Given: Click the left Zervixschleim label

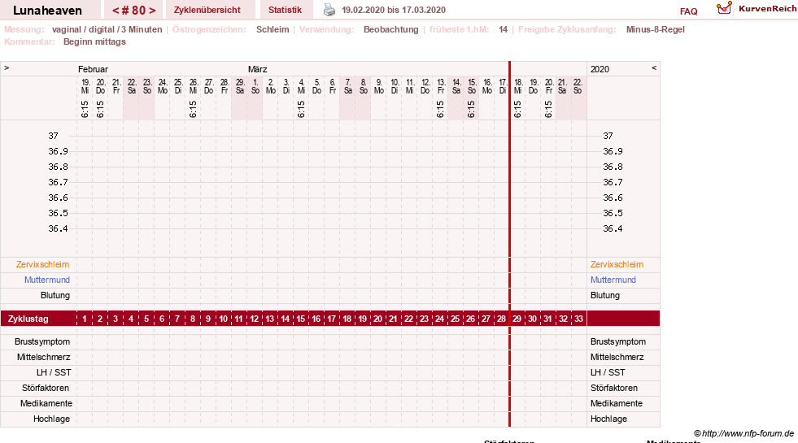Looking at the screenshot, I should (x=42, y=264).
